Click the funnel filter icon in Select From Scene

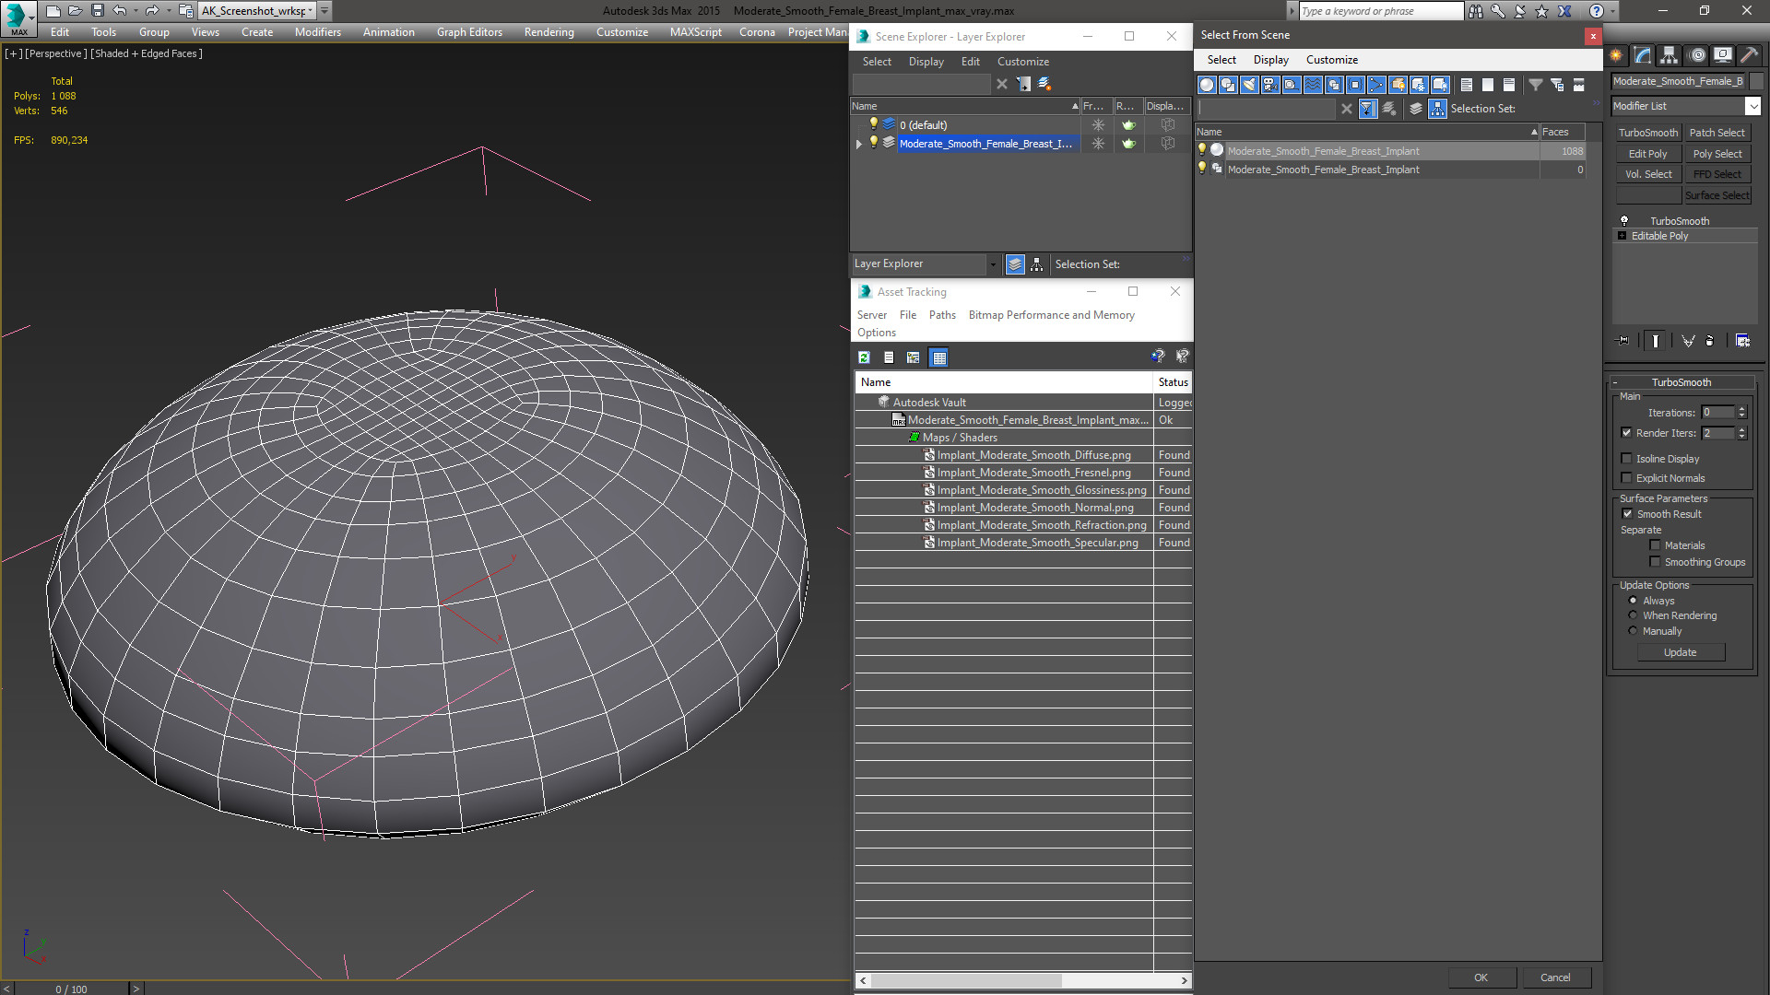click(1536, 85)
